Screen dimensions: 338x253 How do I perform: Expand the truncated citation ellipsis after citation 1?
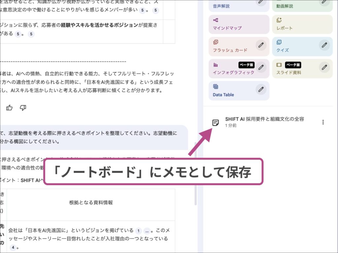click(x=147, y=231)
